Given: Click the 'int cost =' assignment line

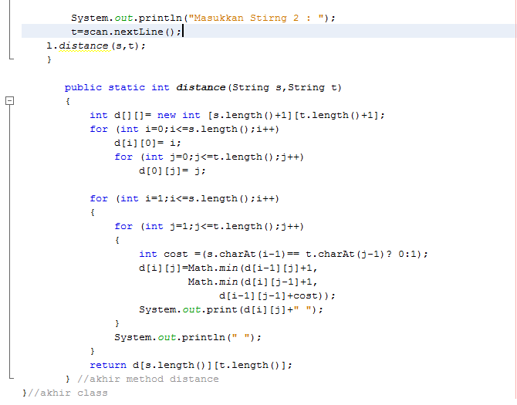Looking at the screenshot, I should coord(283,254).
